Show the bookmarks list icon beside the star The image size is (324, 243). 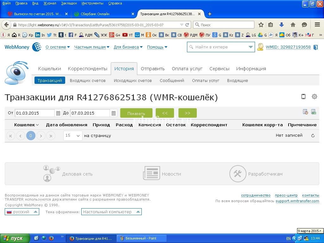tap(271, 25)
